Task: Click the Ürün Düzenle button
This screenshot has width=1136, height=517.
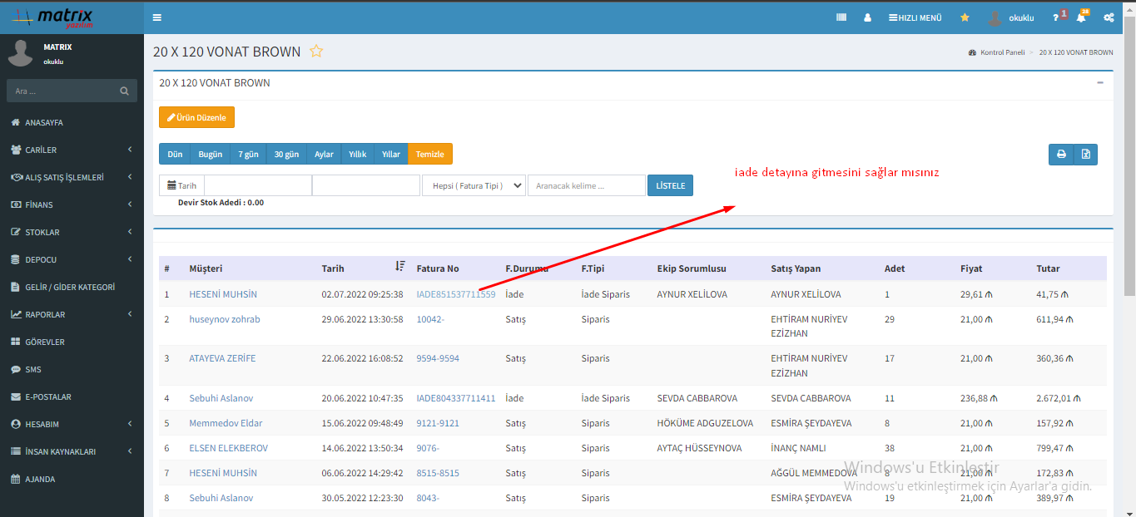Action: [196, 118]
